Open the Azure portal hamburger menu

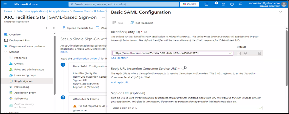[5, 4]
